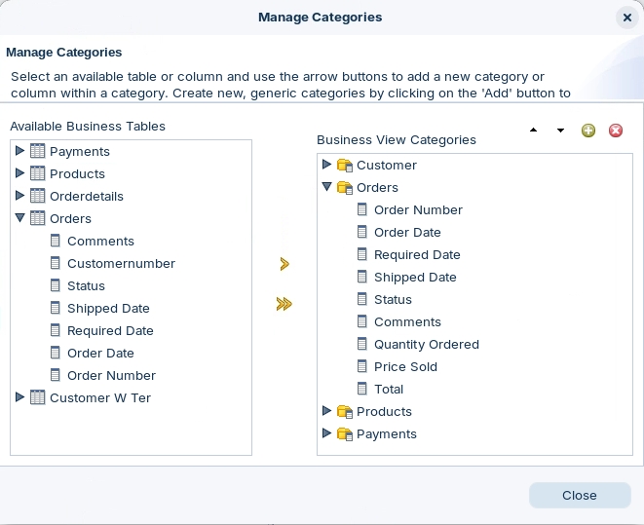The height and width of the screenshot is (525, 644).
Task: Click the green add category icon
Action: pos(588,131)
